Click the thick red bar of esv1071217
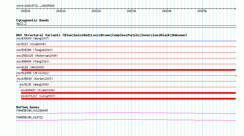Screen dimensions: 244x136 point(128,99)
